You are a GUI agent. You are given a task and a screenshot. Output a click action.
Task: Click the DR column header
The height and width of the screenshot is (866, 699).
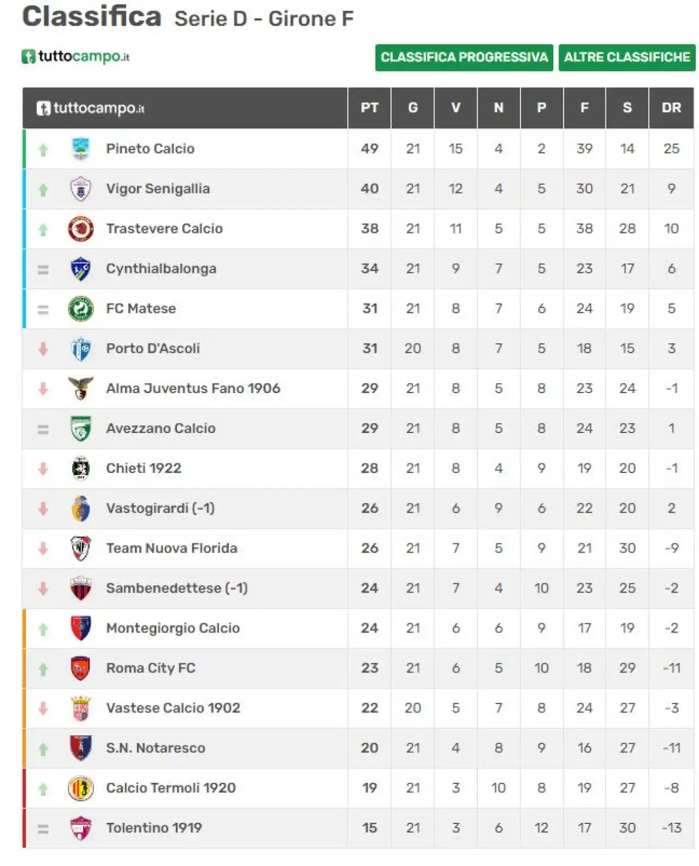(672, 108)
